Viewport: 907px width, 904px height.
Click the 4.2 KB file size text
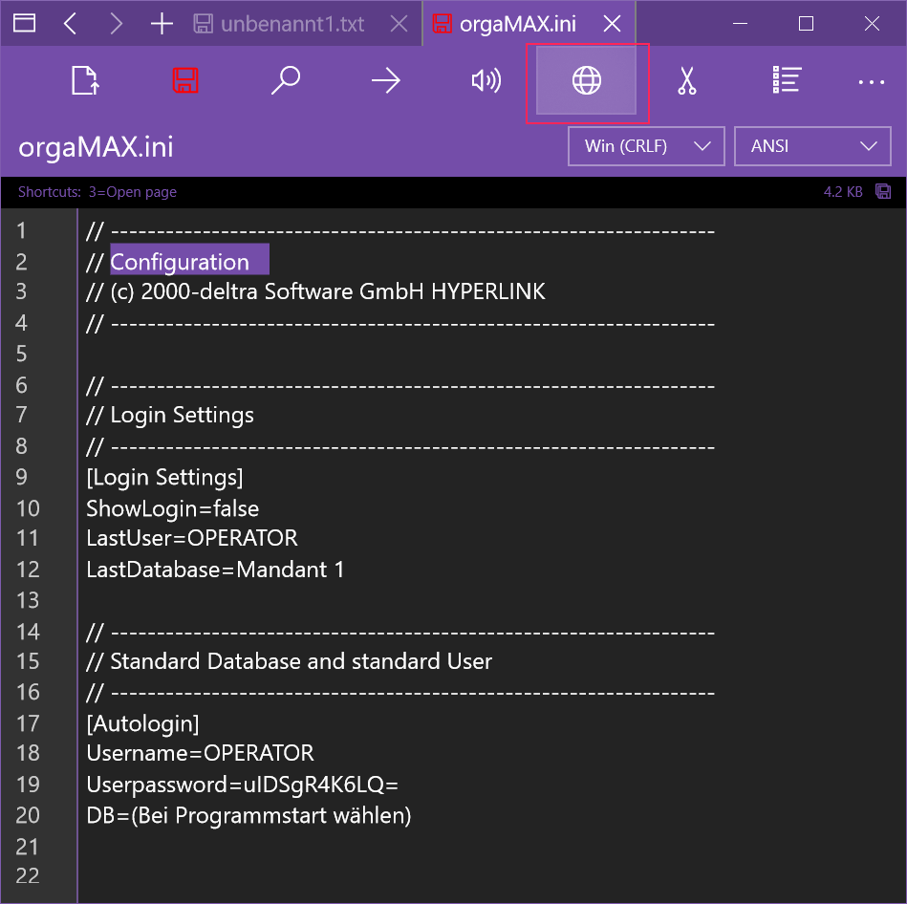[843, 192]
